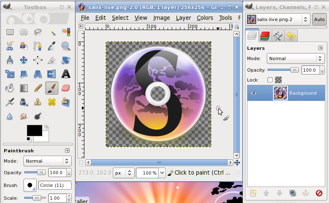Select the Perspective Clone tool
This screenshot has height=203, width=329.
(65, 102)
